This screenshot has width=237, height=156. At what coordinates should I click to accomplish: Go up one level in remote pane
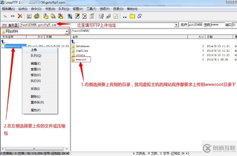click(73, 41)
